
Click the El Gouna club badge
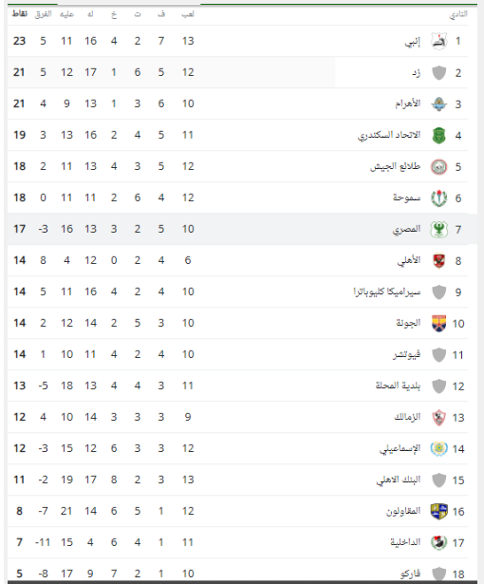439,323
